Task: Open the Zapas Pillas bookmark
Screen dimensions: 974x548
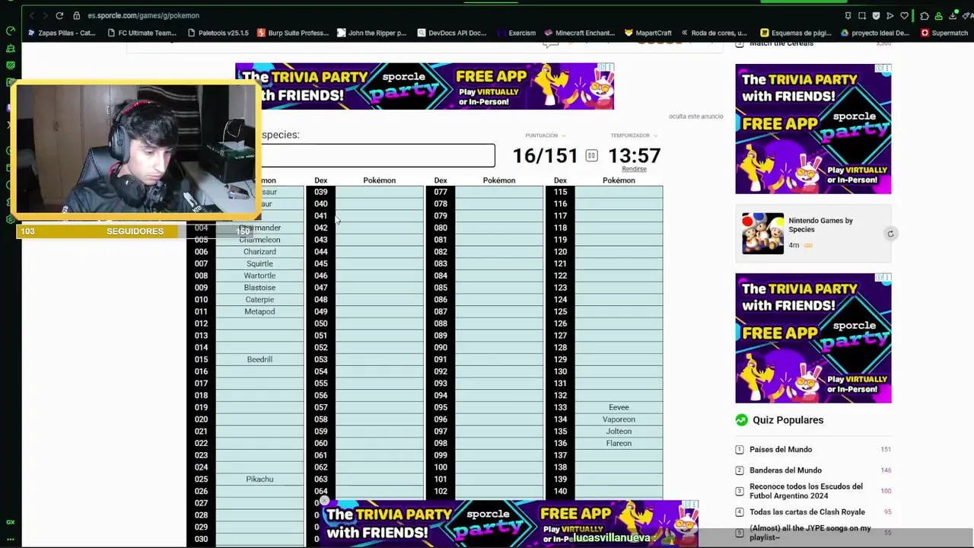Action: (61, 33)
